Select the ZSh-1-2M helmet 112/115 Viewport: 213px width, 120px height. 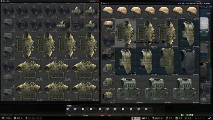pyautogui.click(x=108, y=96)
